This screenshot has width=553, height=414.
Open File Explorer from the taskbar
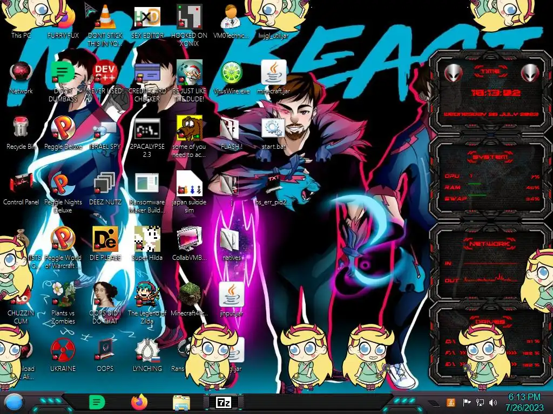[x=181, y=403]
